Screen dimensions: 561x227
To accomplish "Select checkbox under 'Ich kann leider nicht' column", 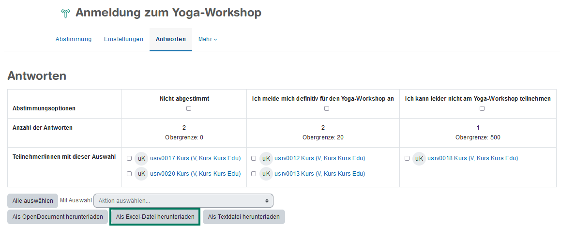I will [x=482, y=108].
